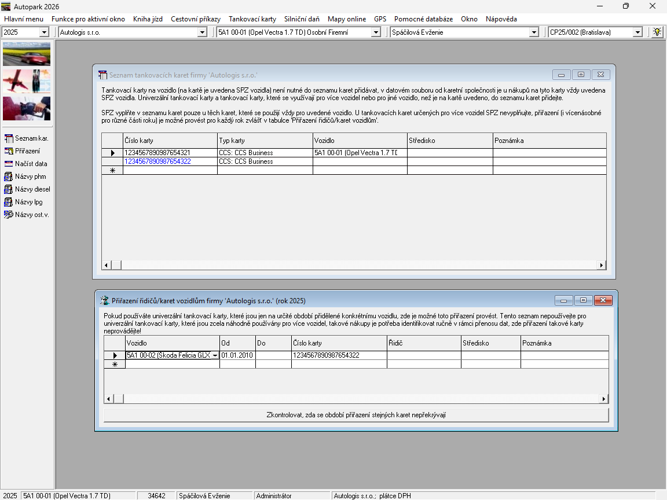
Task: Open Názvy phm list
Action: (26, 177)
